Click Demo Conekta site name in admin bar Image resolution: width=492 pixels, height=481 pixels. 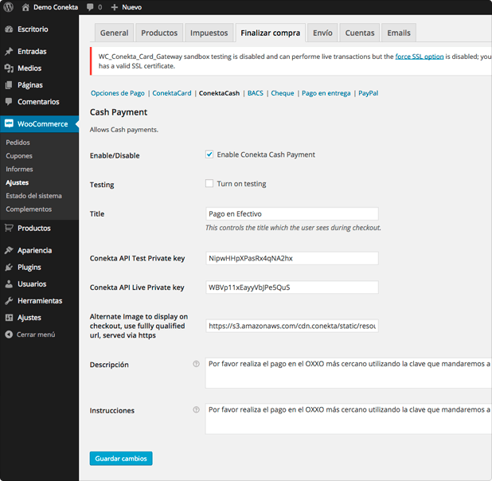[56, 7]
